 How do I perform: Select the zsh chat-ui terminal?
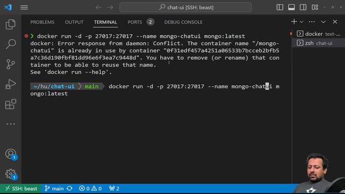click(319, 43)
